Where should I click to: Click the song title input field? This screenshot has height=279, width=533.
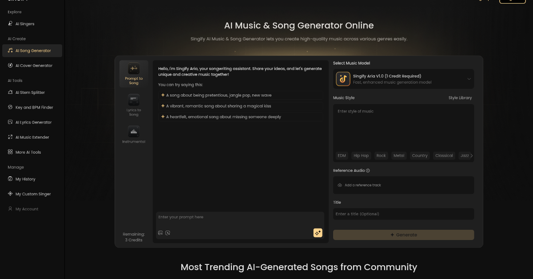click(403, 213)
